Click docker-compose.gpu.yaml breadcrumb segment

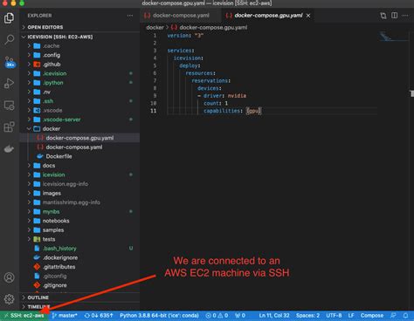pyautogui.click(x=210, y=27)
